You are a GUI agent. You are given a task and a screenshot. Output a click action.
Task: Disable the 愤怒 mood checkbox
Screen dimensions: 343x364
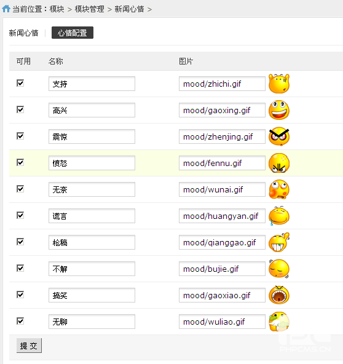tap(20, 162)
